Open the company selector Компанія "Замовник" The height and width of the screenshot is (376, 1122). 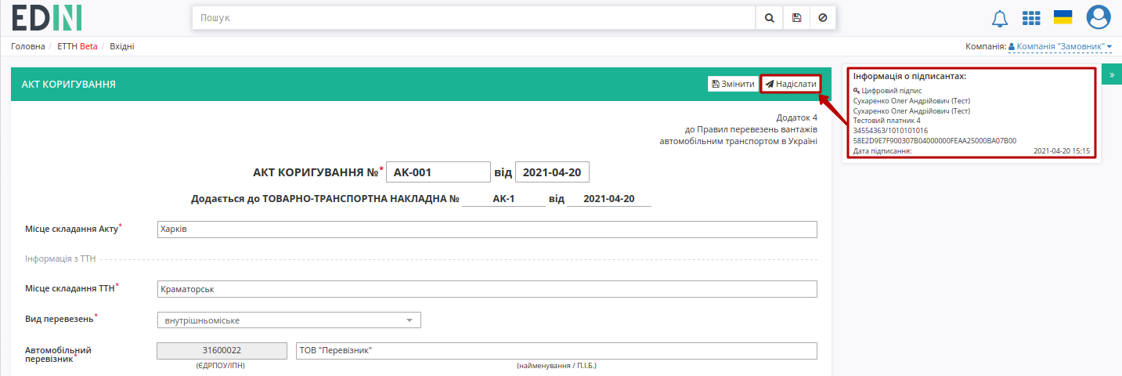click(x=1060, y=47)
